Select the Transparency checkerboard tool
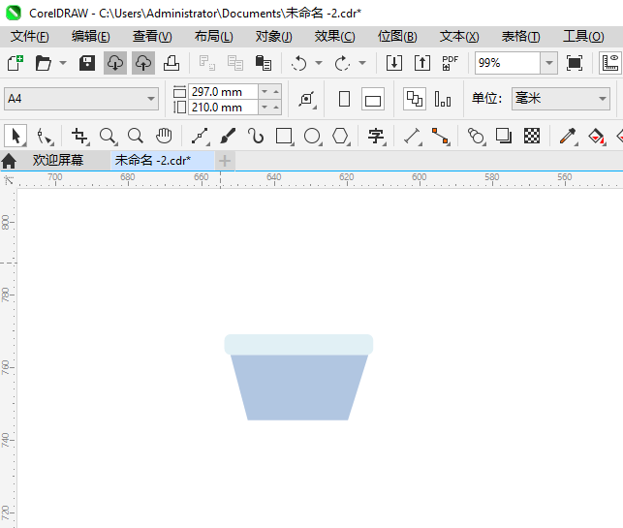This screenshot has height=528, width=623. [532, 137]
